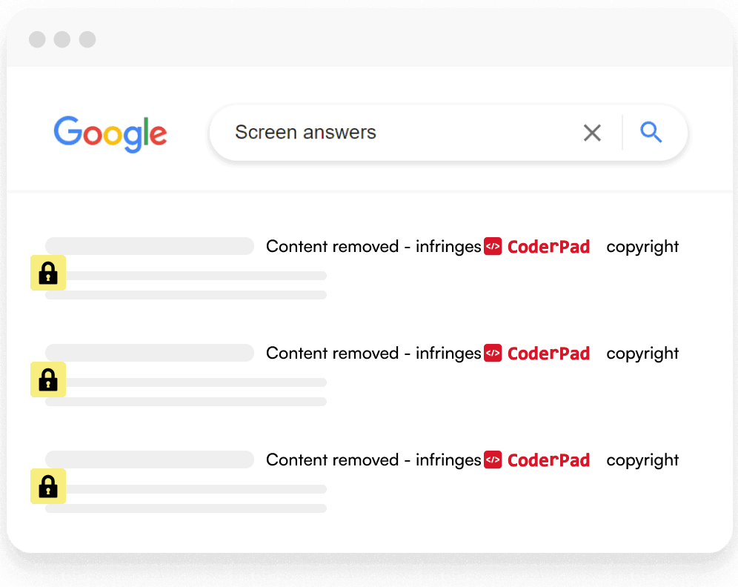This screenshot has width=738, height=587.
Task: Open first "Content removed - infringes" result text
Action: (373, 247)
